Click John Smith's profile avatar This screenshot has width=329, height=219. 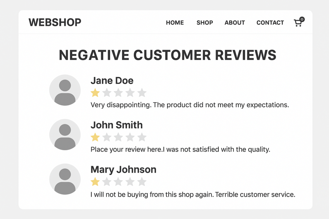coord(65,135)
